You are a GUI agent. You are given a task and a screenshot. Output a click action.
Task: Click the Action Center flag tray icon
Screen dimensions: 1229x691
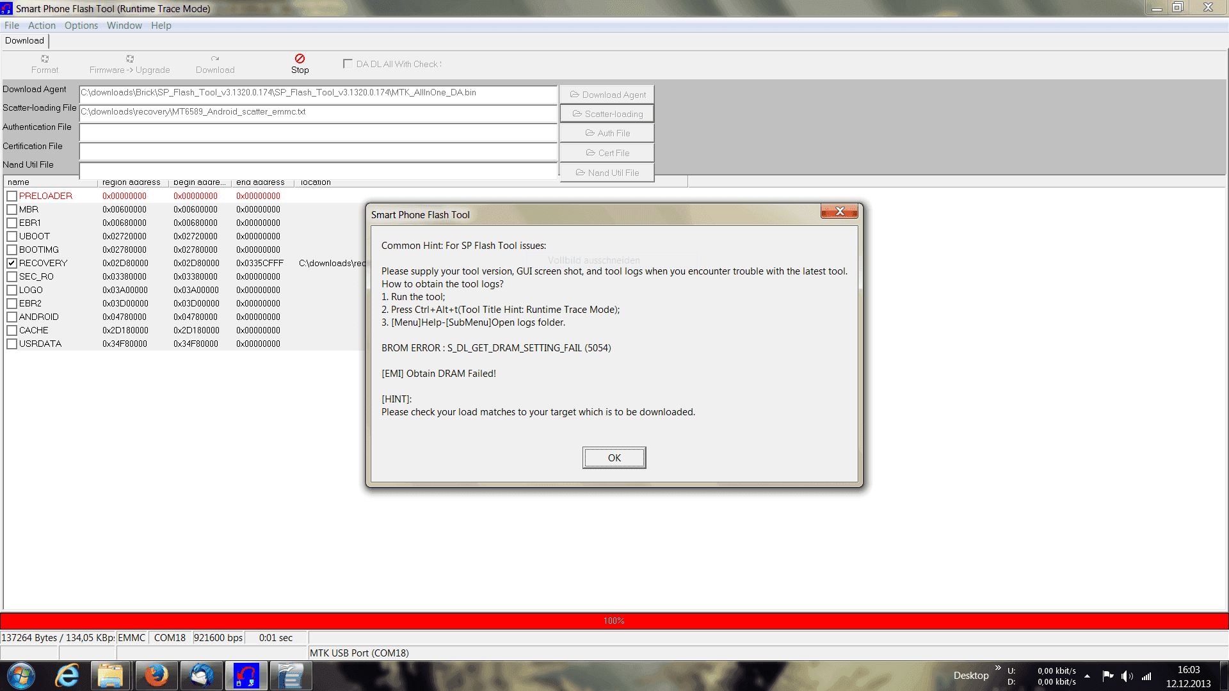(1107, 676)
